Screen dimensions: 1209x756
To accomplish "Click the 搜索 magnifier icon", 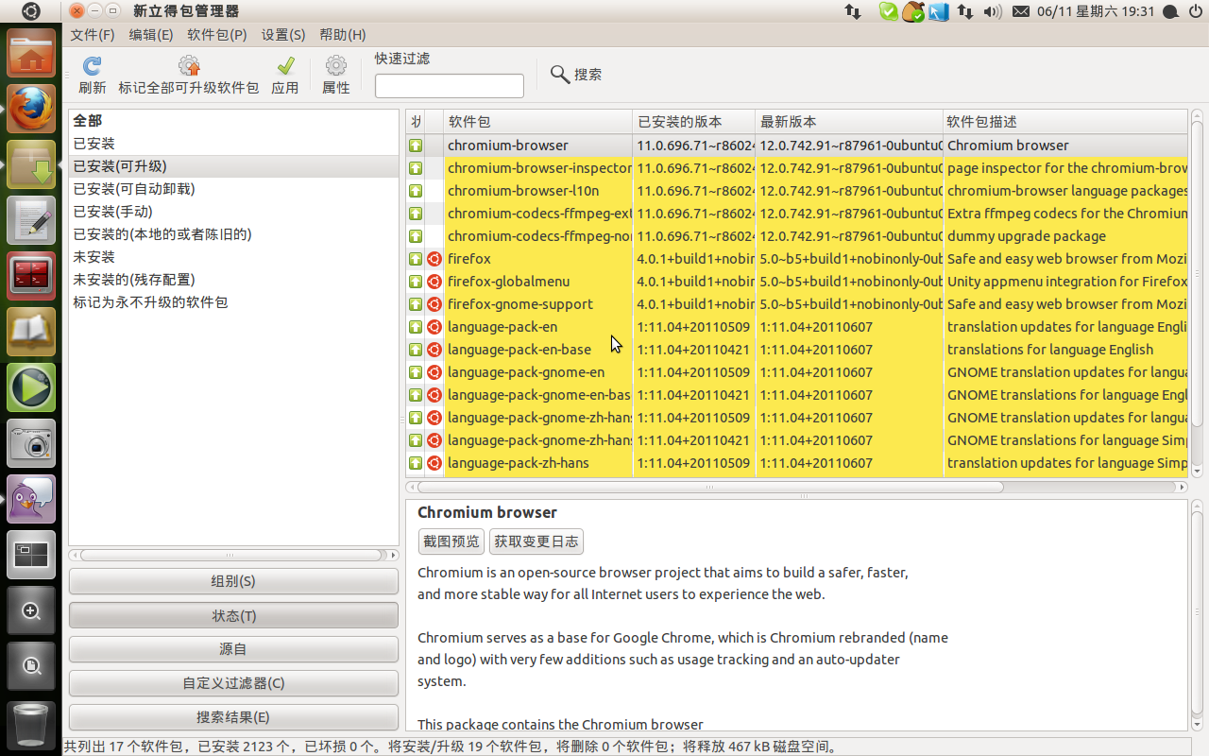I will (560, 75).
